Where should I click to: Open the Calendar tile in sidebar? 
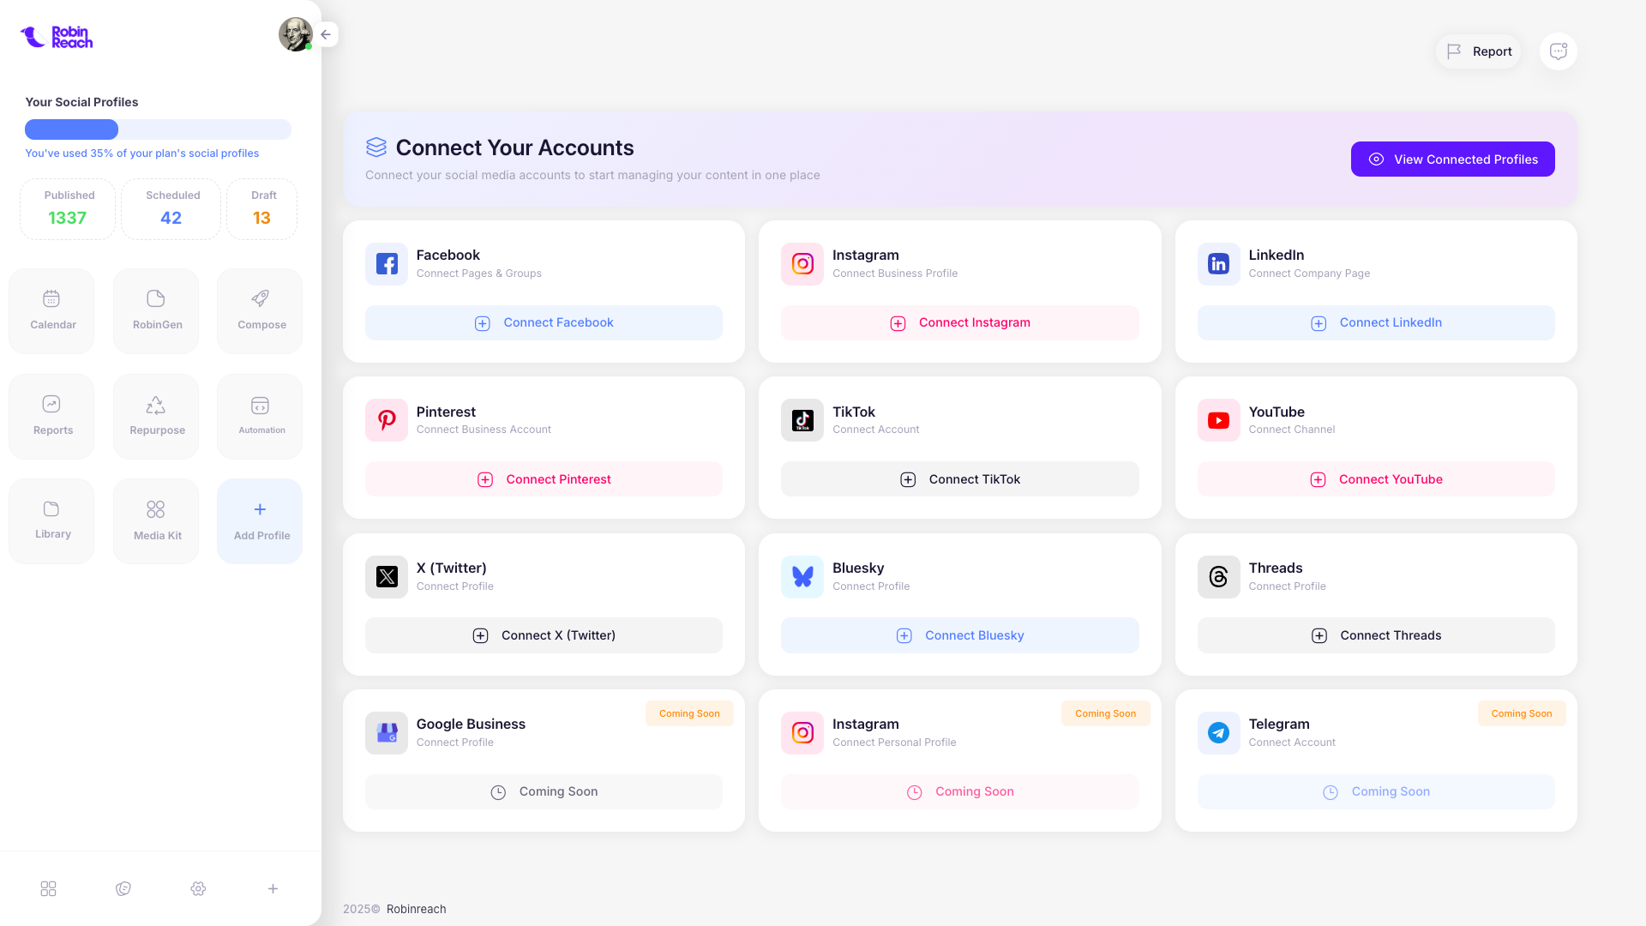(x=51, y=310)
